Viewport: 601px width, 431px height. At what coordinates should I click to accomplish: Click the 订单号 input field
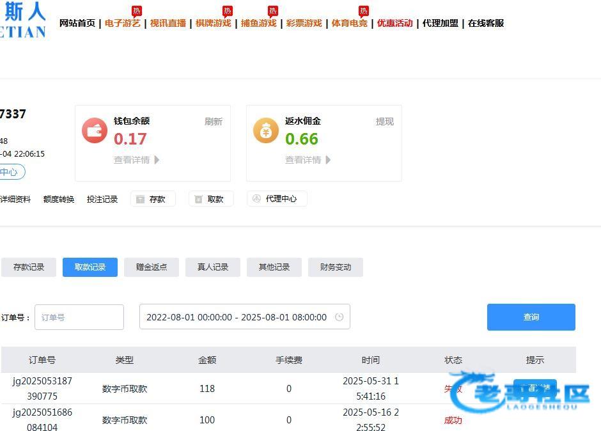pos(79,317)
